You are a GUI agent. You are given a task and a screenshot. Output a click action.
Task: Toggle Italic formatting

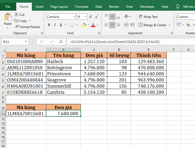pyautogui.click(x=55, y=25)
